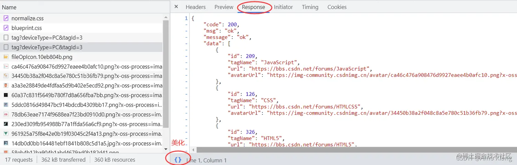The width and height of the screenshot is (517, 165).
Task: Select the Response tab
Action: [x=253, y=7]
